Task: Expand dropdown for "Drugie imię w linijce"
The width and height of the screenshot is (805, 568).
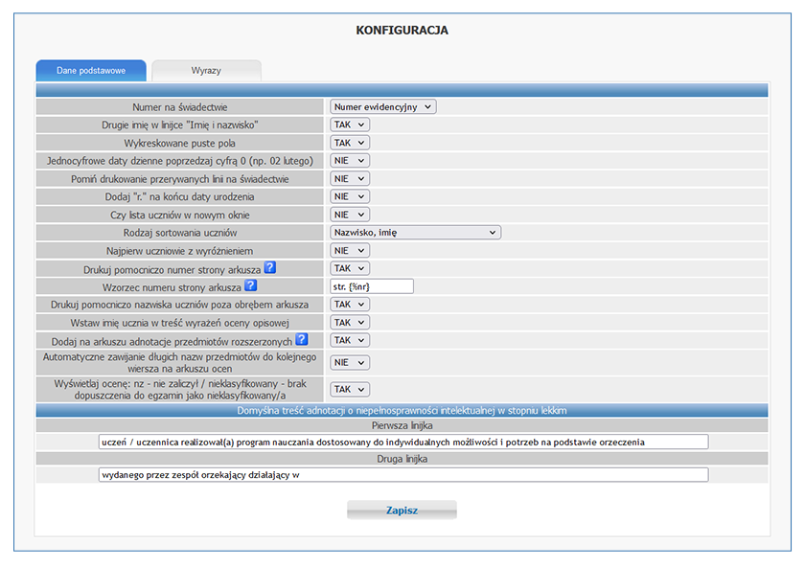Action: [350, 125]
